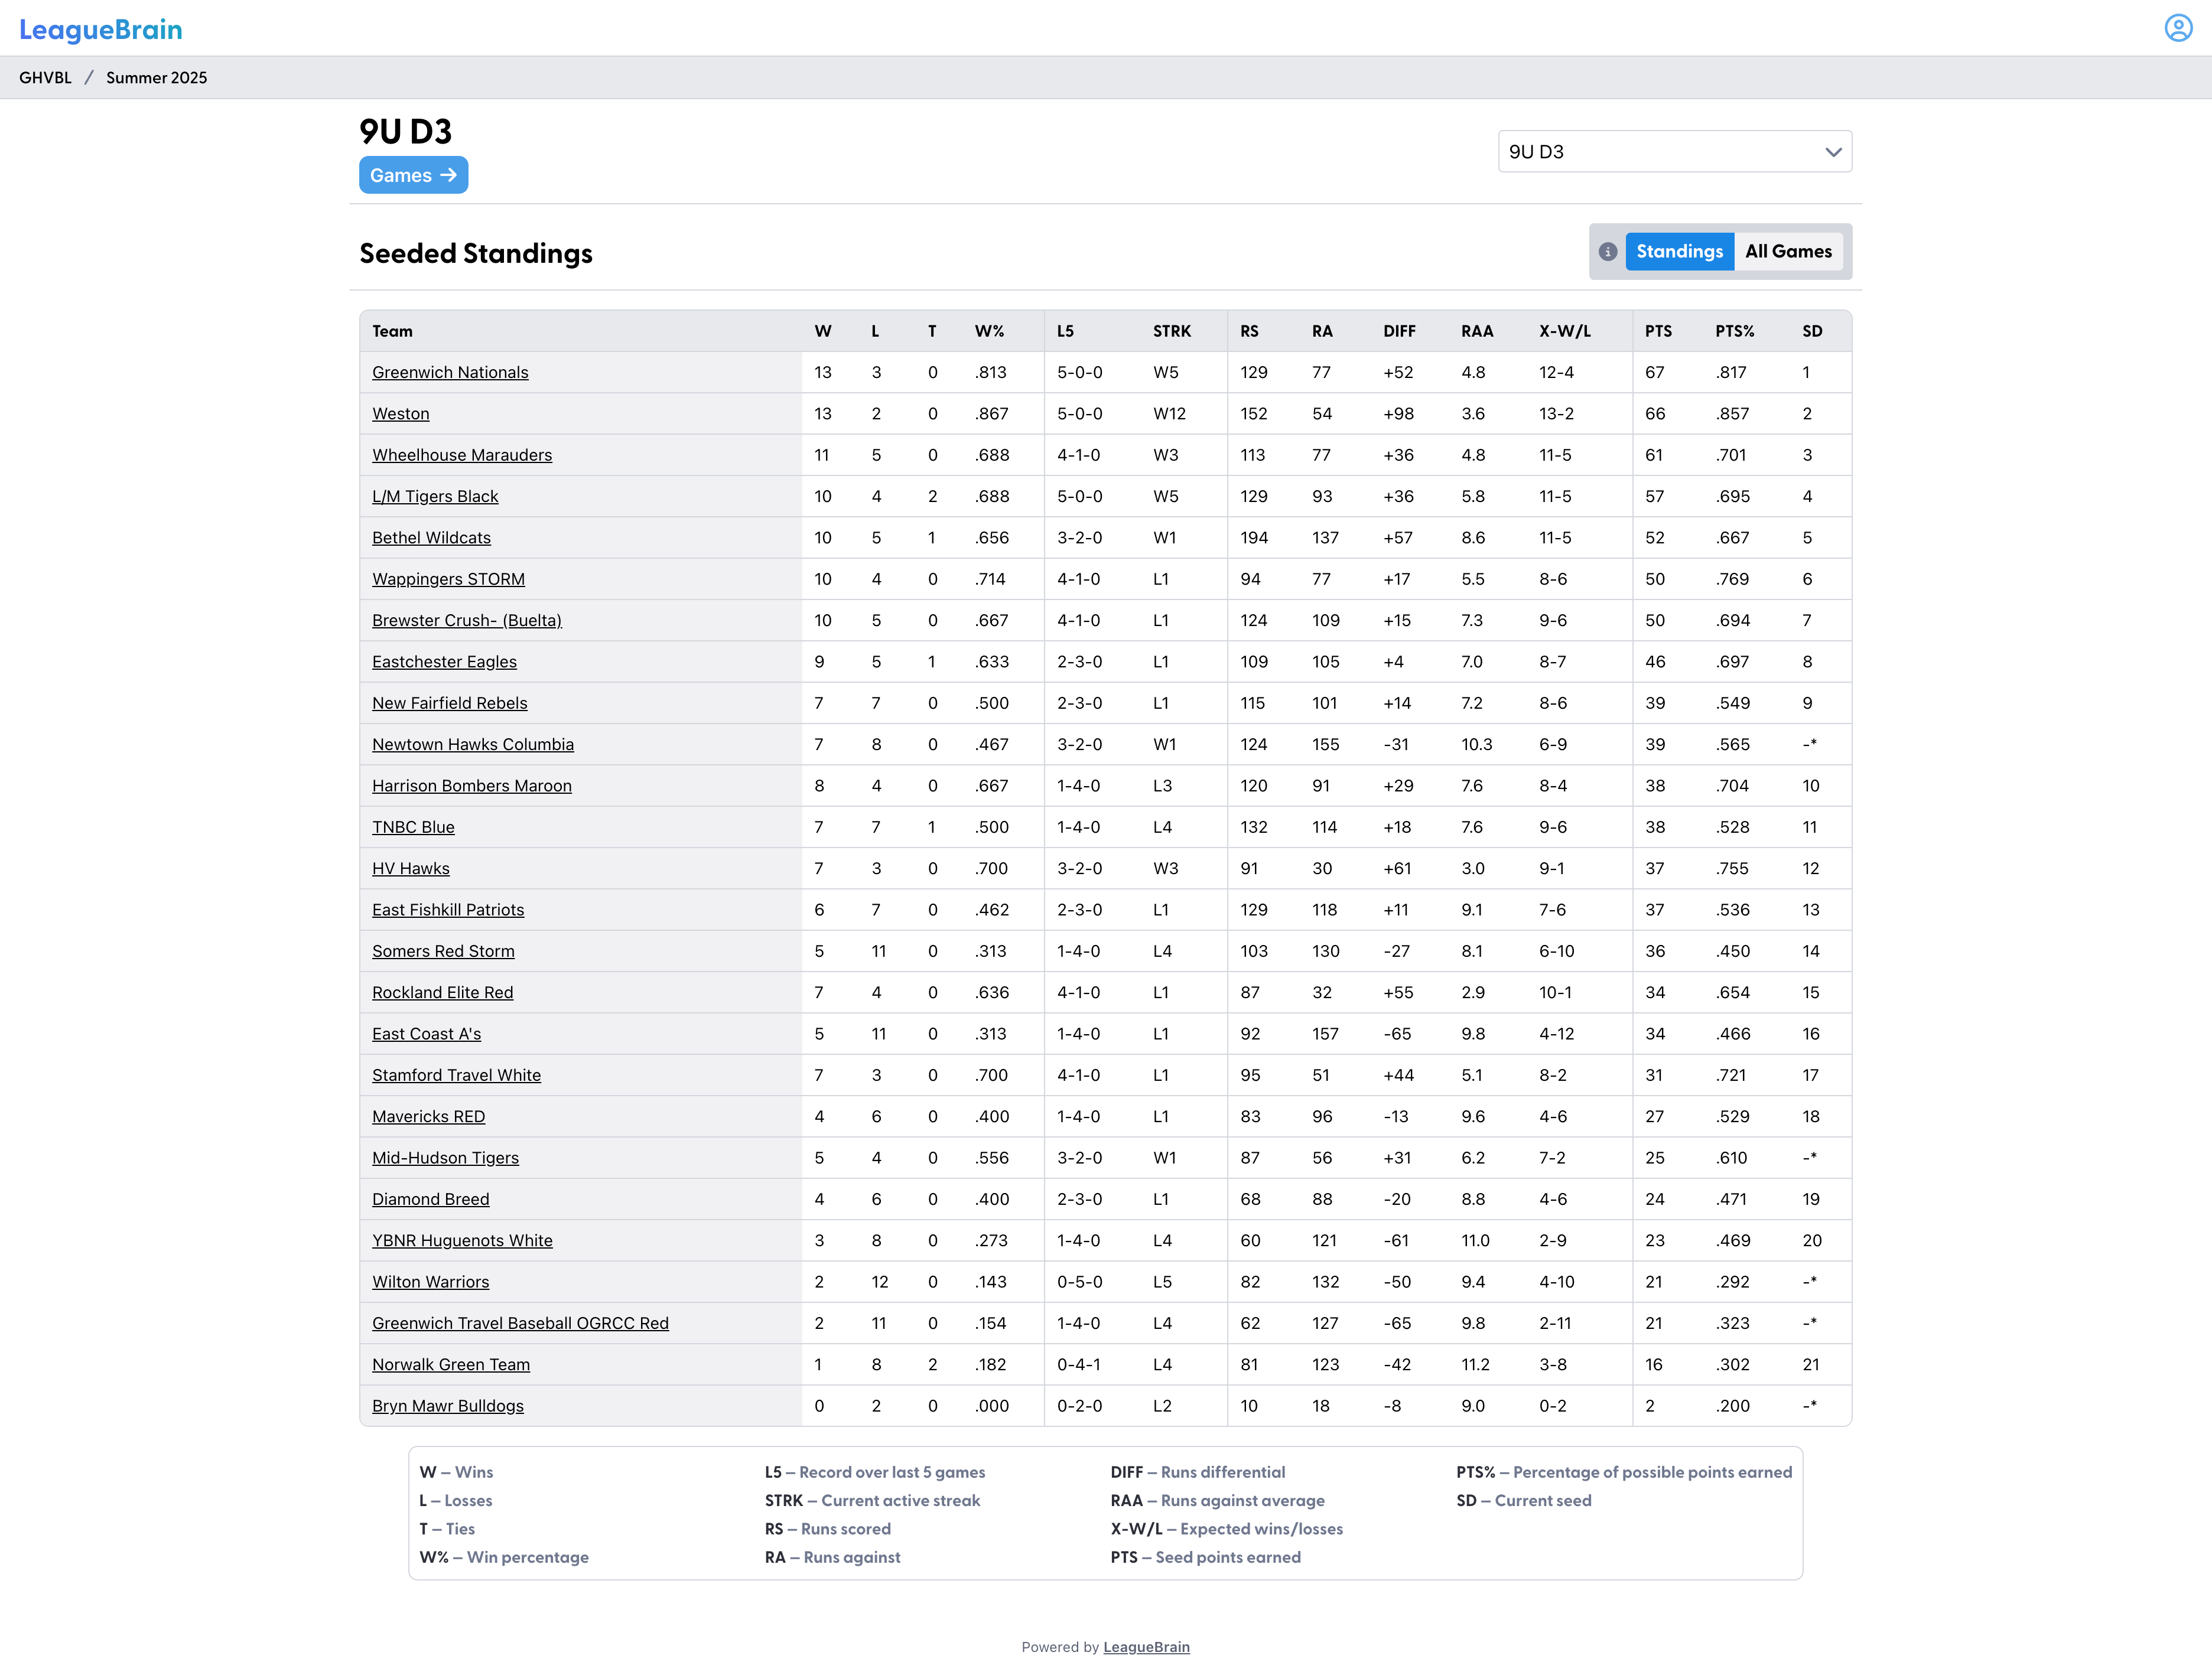This screenshot has height=1675, width=2212.
Task: Click the Games arrow button
Action: [x=413, y=176]
